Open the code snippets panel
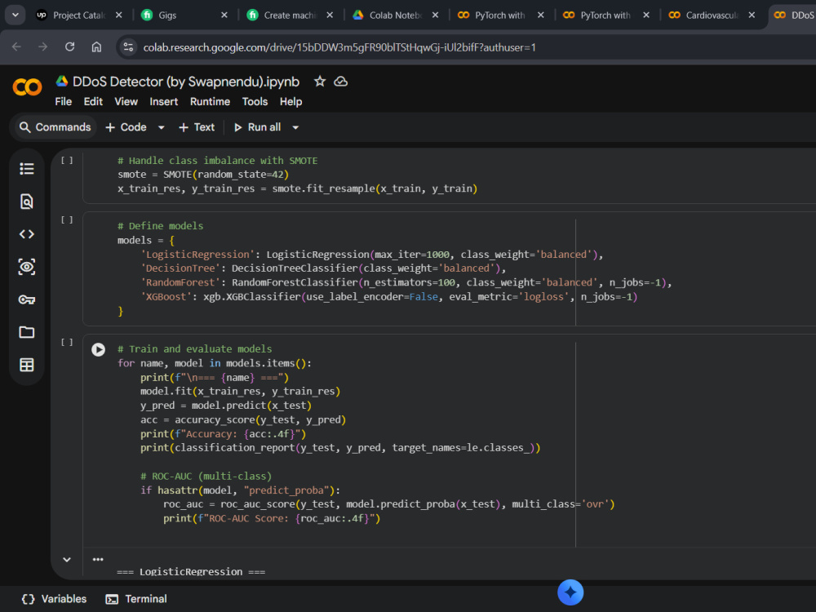816x612 pixels. point(27,234)
